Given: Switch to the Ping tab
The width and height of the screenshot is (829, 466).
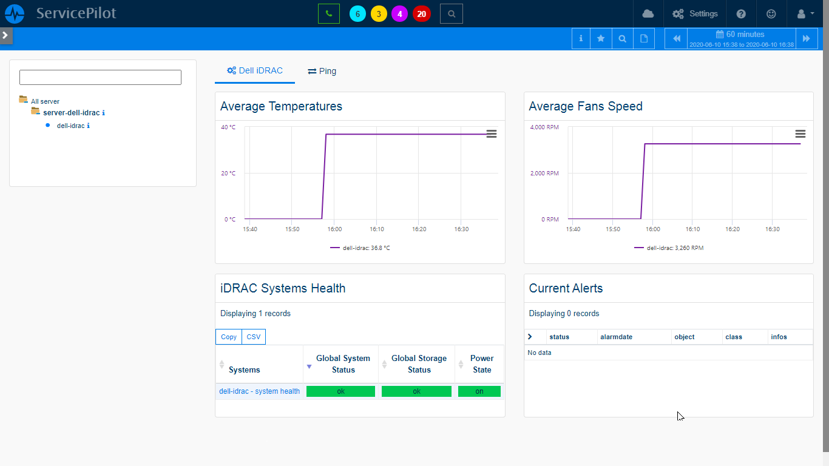Looking at the screenshot, I should pyautogui.click(x=322, y=71).
